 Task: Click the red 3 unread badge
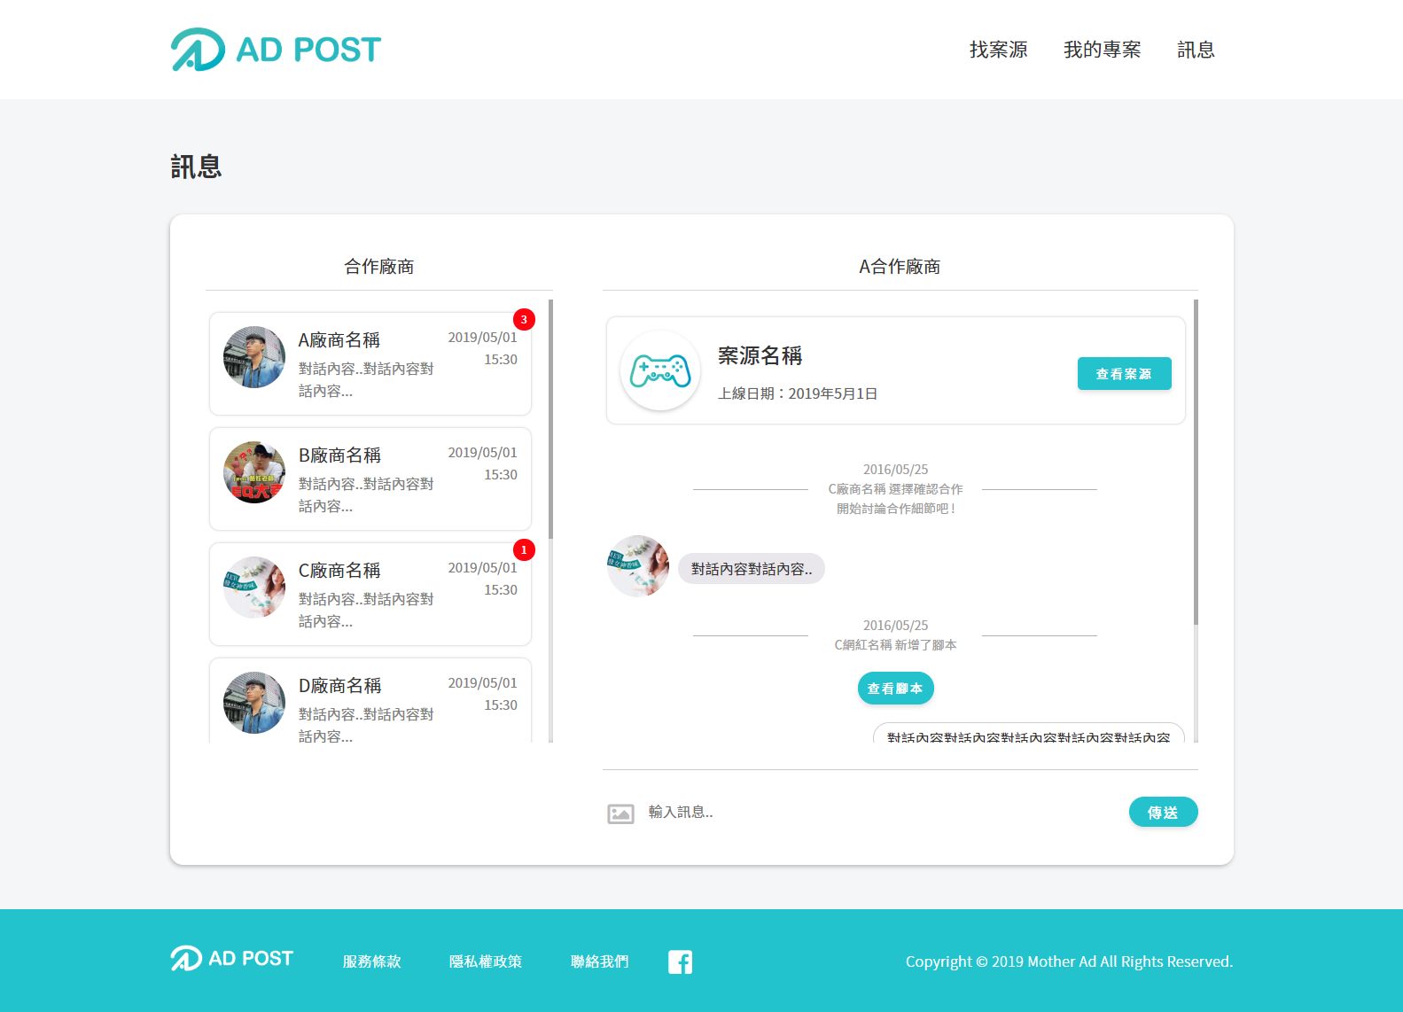524,320
